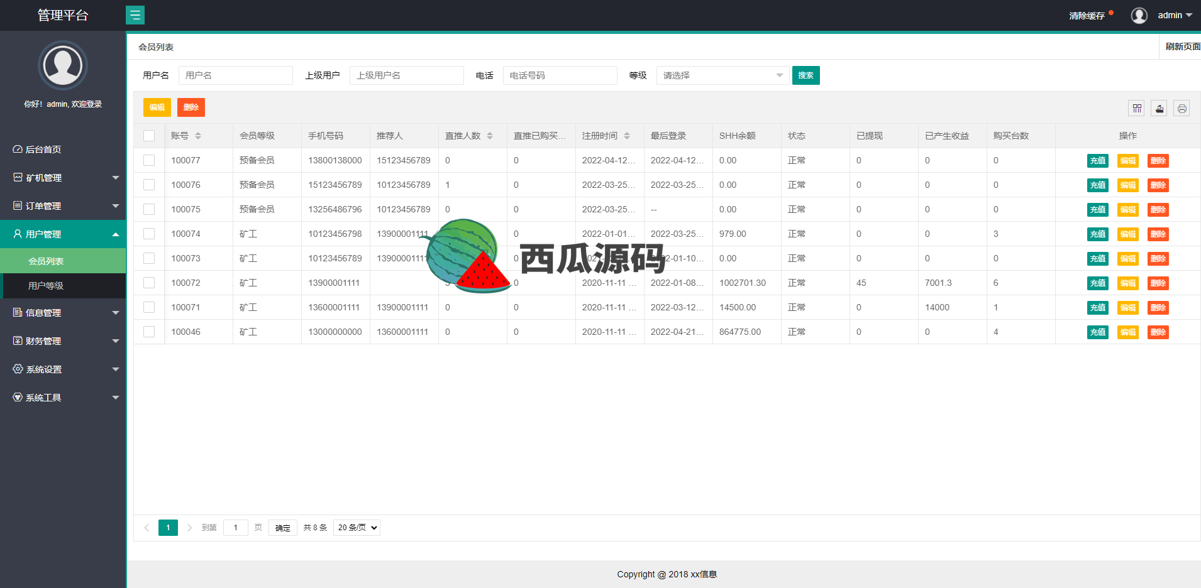Click SHH balance 1002701.30
This screenshot has height=588, width=1201.
[743, 283]
